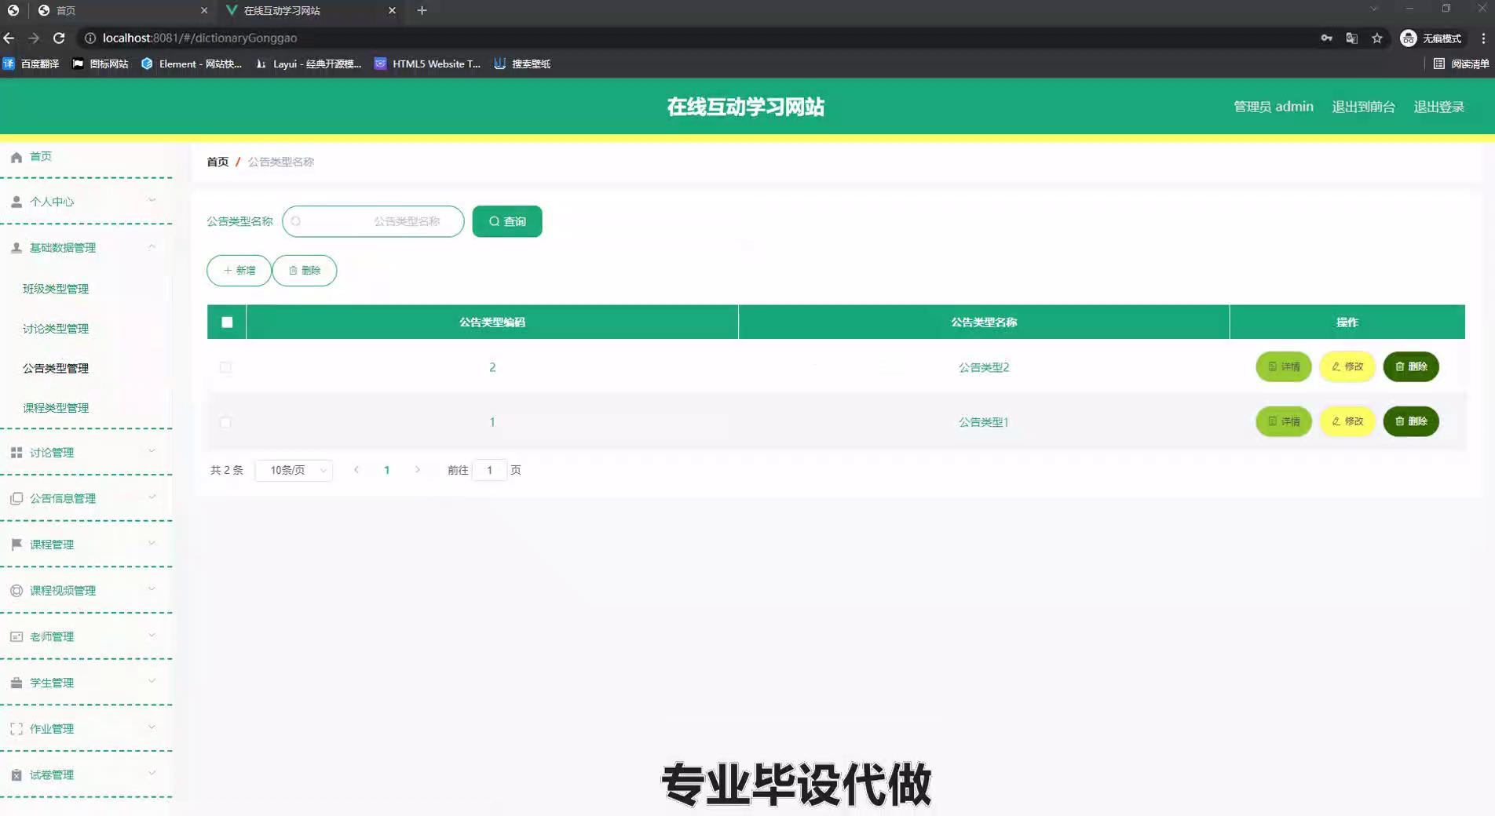Screen dimensions: 1495x816
Task: Open the 10条/页 page size dropdown
Action: [294, 470]
